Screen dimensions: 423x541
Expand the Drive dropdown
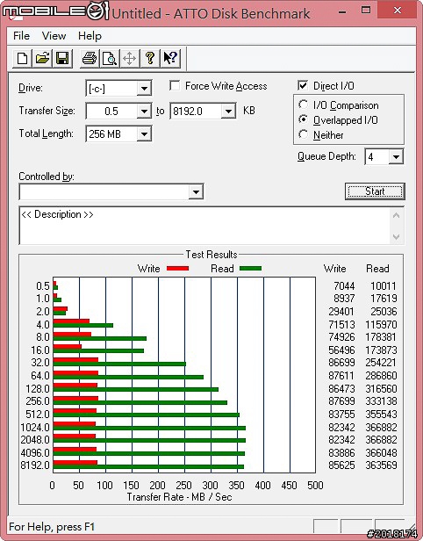[x=144, y=89]
